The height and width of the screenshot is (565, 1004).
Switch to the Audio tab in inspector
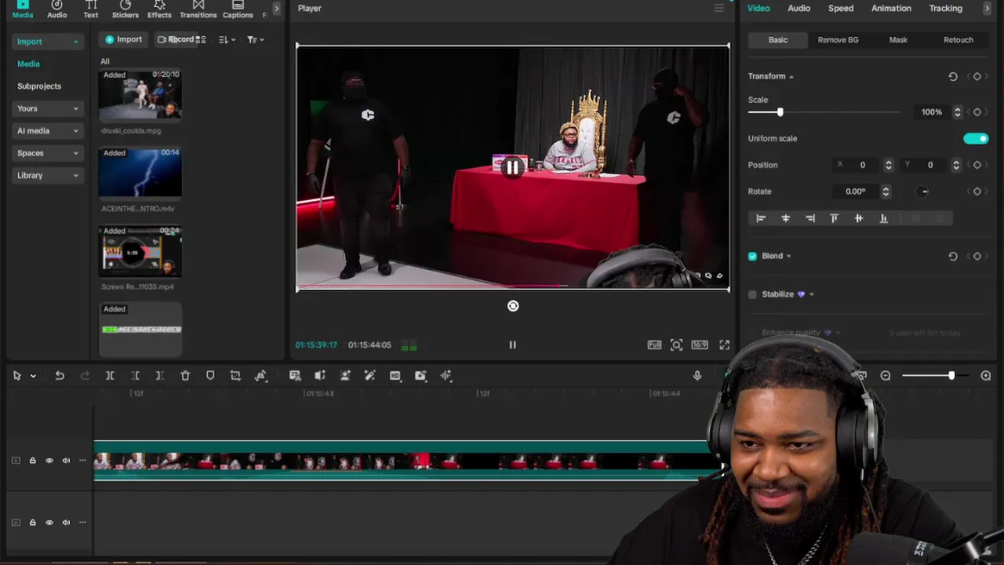click(798, 8)
